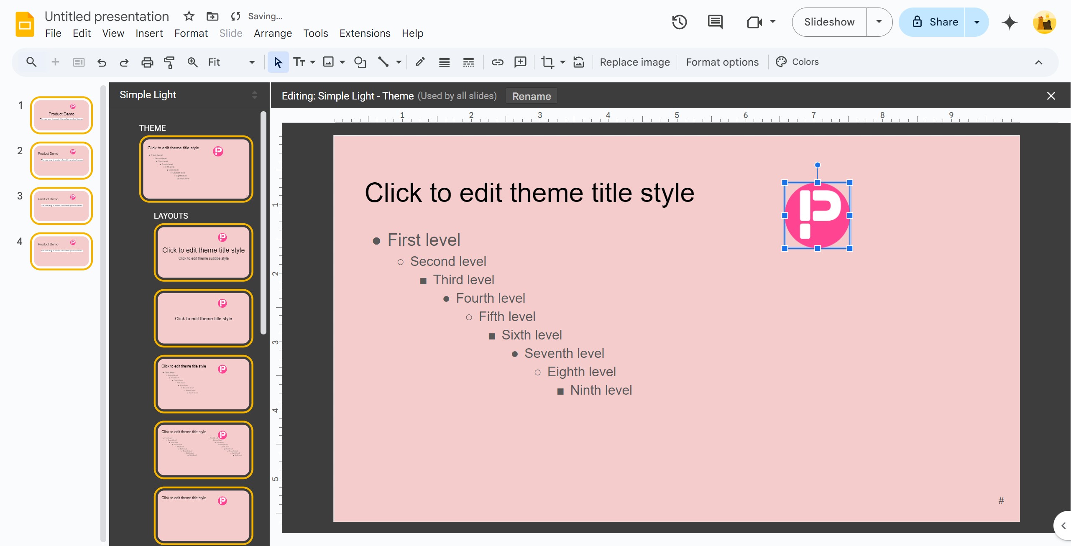
Task: Select the Line tool
Action: (383, 62)
